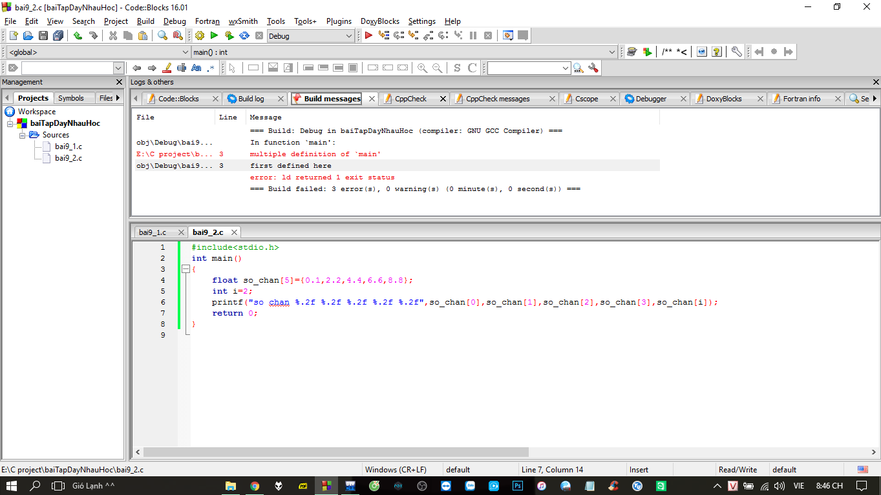Click the Save all files icon
Screen dimensions: 881x495
[58, 36]
